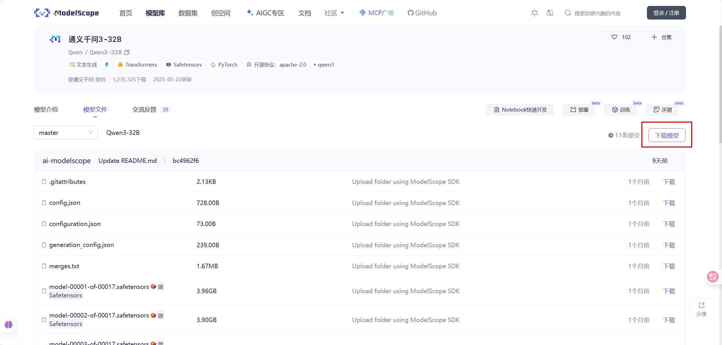Download generation_config.json

click(x=669, y=245)
